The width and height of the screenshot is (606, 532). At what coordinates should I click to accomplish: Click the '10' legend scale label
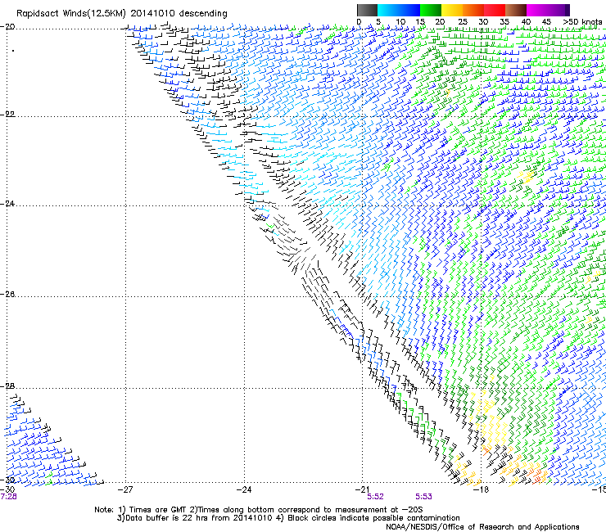pyautogui.click(x=400, y=22)
